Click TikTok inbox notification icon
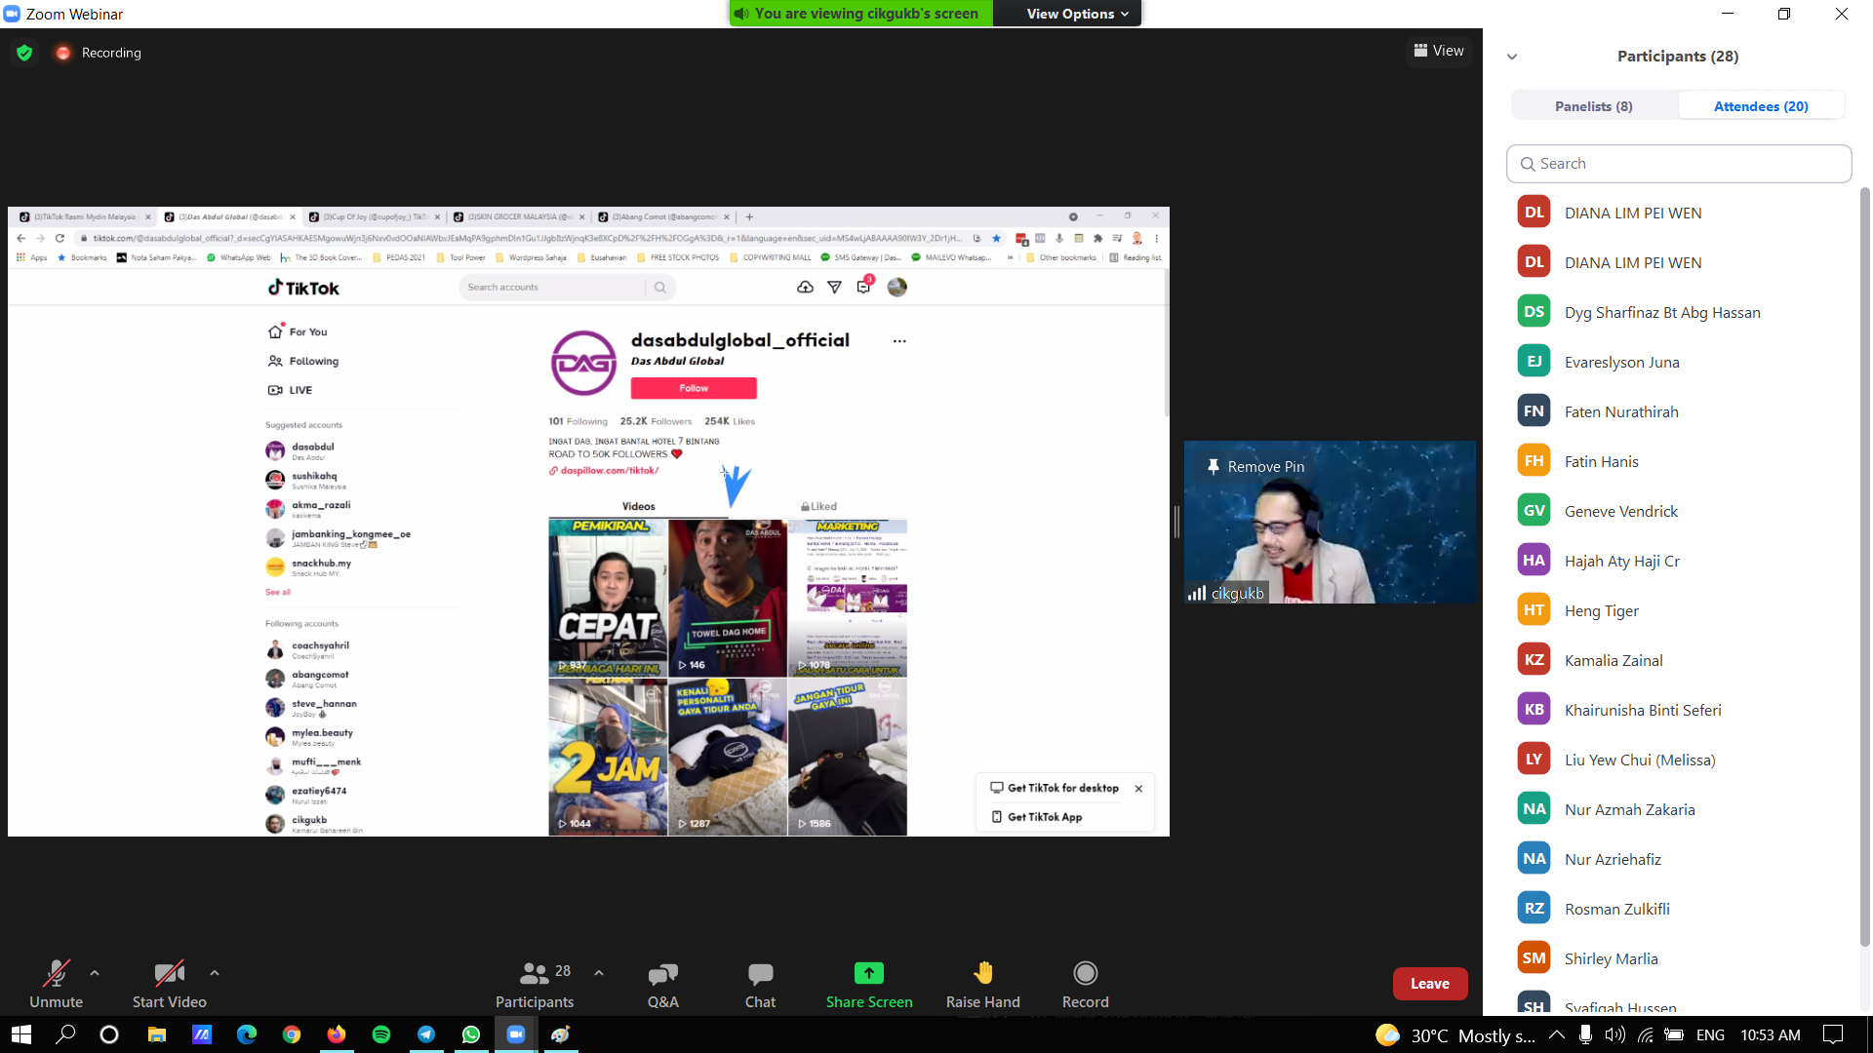This screenshot has height=1053, width=1873. (x=864, y=286)
